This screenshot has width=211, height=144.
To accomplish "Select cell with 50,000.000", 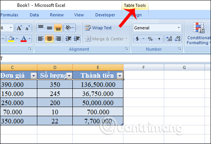I will (98, 103).
